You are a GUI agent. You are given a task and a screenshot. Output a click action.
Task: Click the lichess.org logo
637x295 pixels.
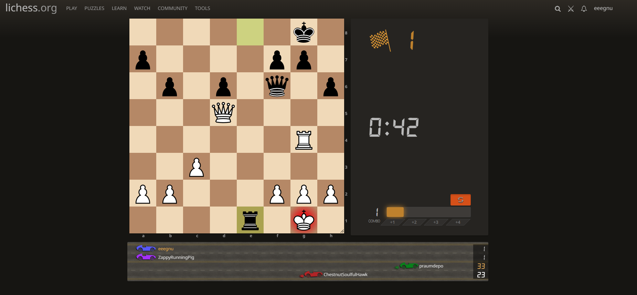[x=31, y=8]
